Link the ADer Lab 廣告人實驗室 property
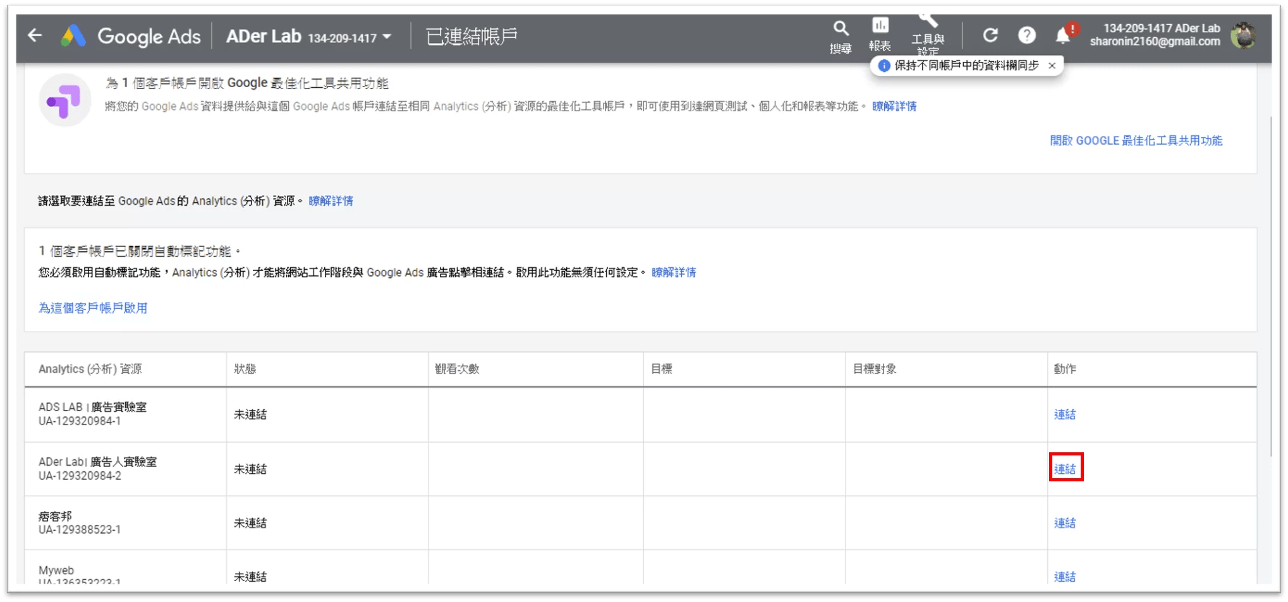1288x602 pixels. pos(1064,469)
